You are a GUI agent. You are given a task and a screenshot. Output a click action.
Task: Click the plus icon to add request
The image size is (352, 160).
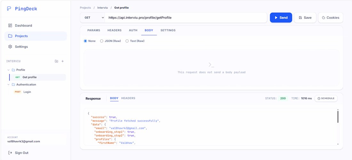[x=63, y=61]
